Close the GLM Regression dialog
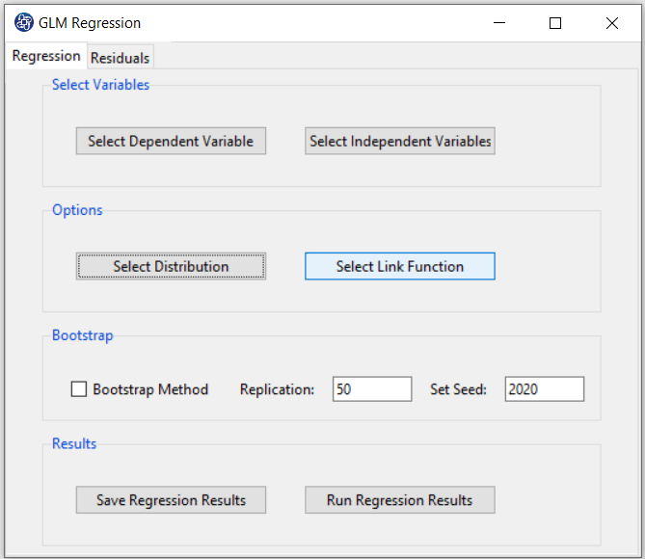645x559 pixels. [612, 23]
